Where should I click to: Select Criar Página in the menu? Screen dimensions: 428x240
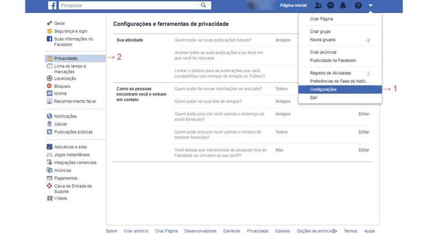click(321, 19)
